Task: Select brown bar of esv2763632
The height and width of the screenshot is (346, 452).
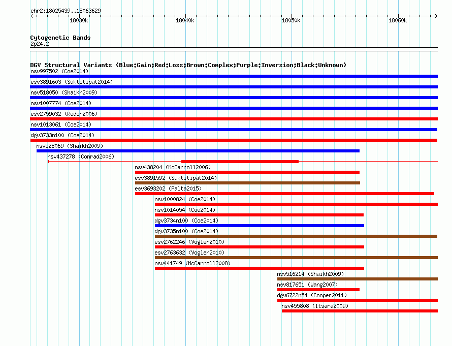Action: click(296, 258)
